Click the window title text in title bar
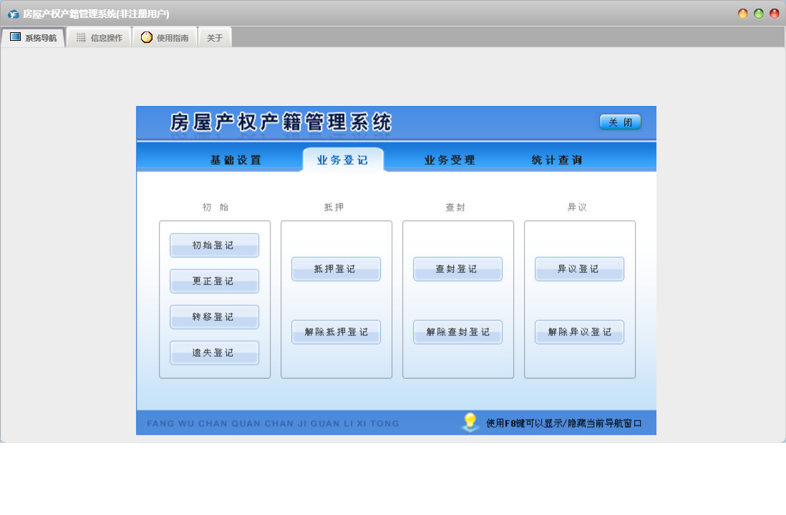Screen dimensions: 786x515 point(96,14)
